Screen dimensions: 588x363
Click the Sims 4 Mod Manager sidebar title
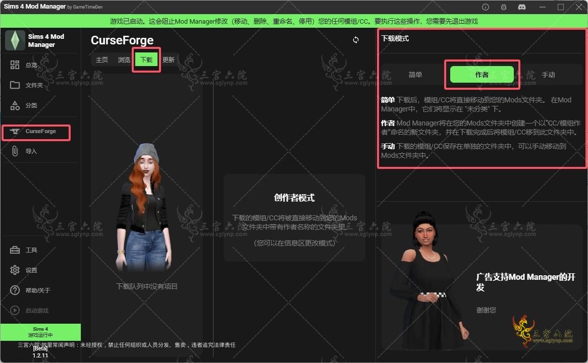tap(46, 40)
